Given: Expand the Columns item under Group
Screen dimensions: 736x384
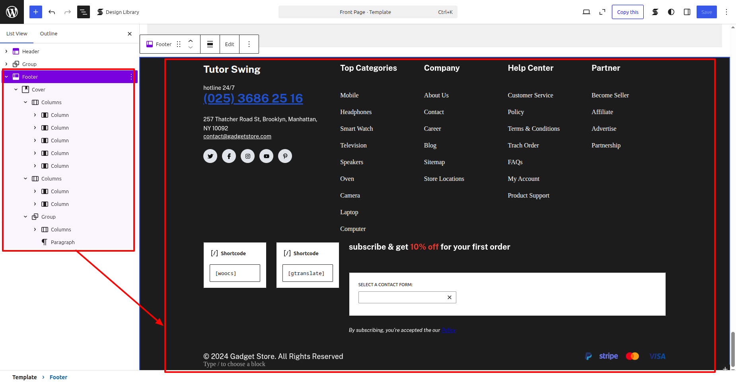Looking at the screenshot, I should pyautogui.click(x=35, y=229).
